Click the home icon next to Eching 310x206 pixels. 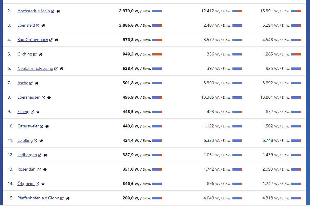coord(38,112)
